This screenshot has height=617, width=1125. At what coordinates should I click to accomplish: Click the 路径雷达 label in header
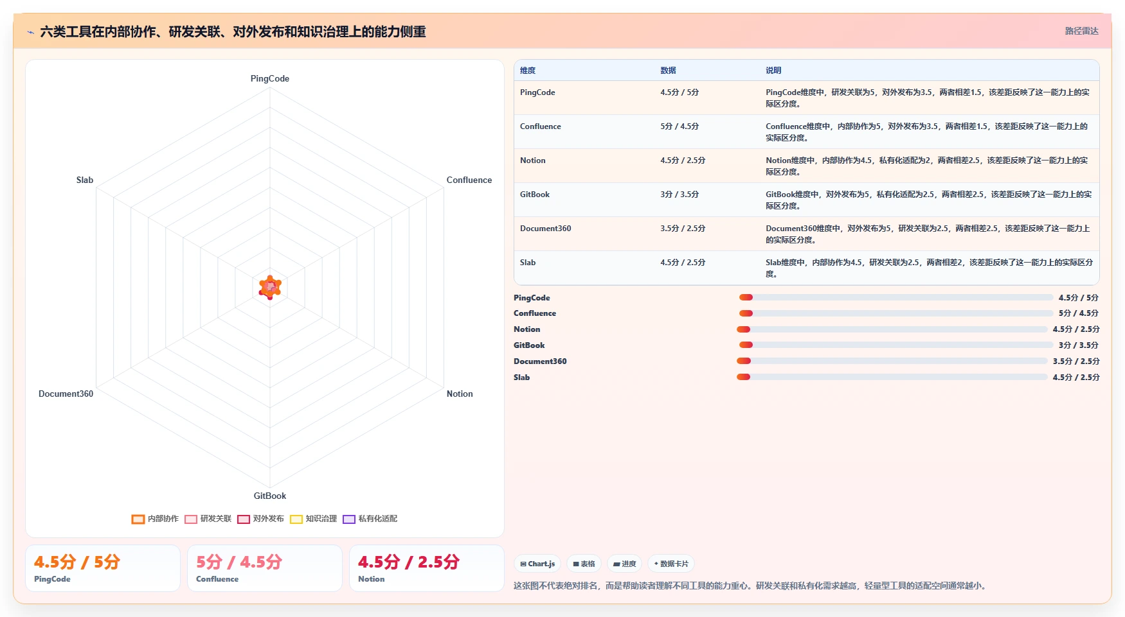pyautogui.click(x=1081, y=31)
